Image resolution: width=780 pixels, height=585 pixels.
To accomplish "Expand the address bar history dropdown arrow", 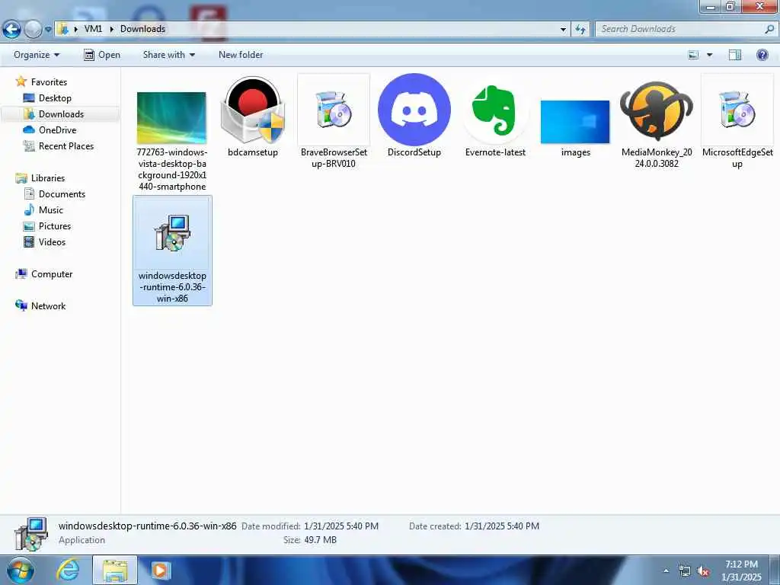I will pos(563,30).
